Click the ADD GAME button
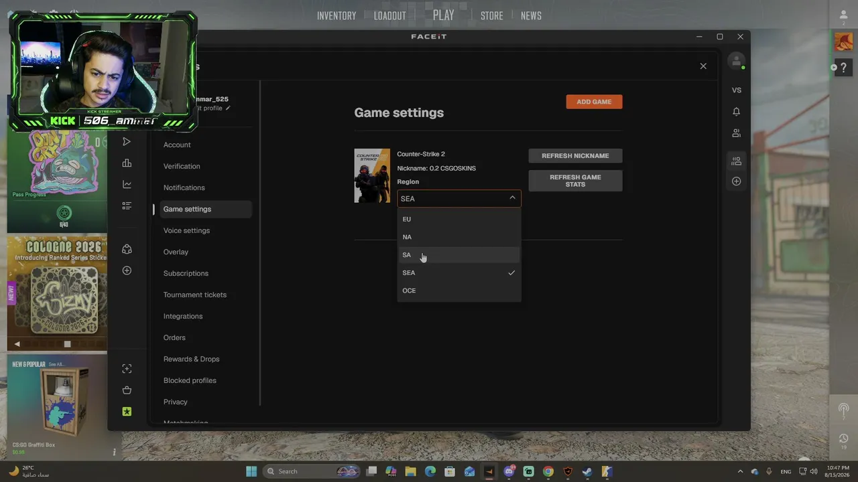 pos(594,102)
